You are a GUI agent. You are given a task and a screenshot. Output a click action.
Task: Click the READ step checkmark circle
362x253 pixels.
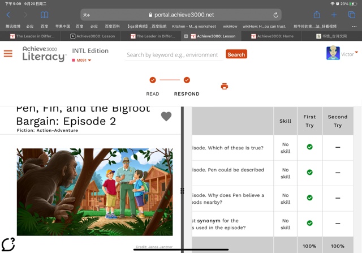153,80
